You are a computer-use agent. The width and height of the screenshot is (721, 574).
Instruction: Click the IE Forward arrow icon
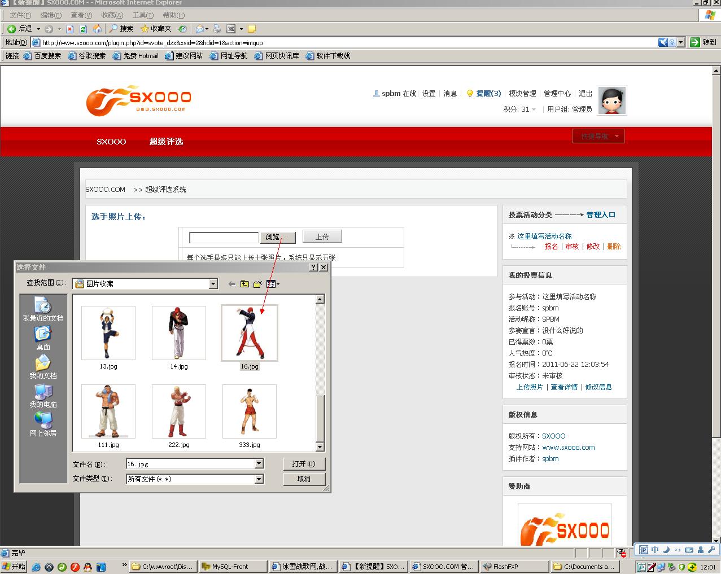pos(49,29)
